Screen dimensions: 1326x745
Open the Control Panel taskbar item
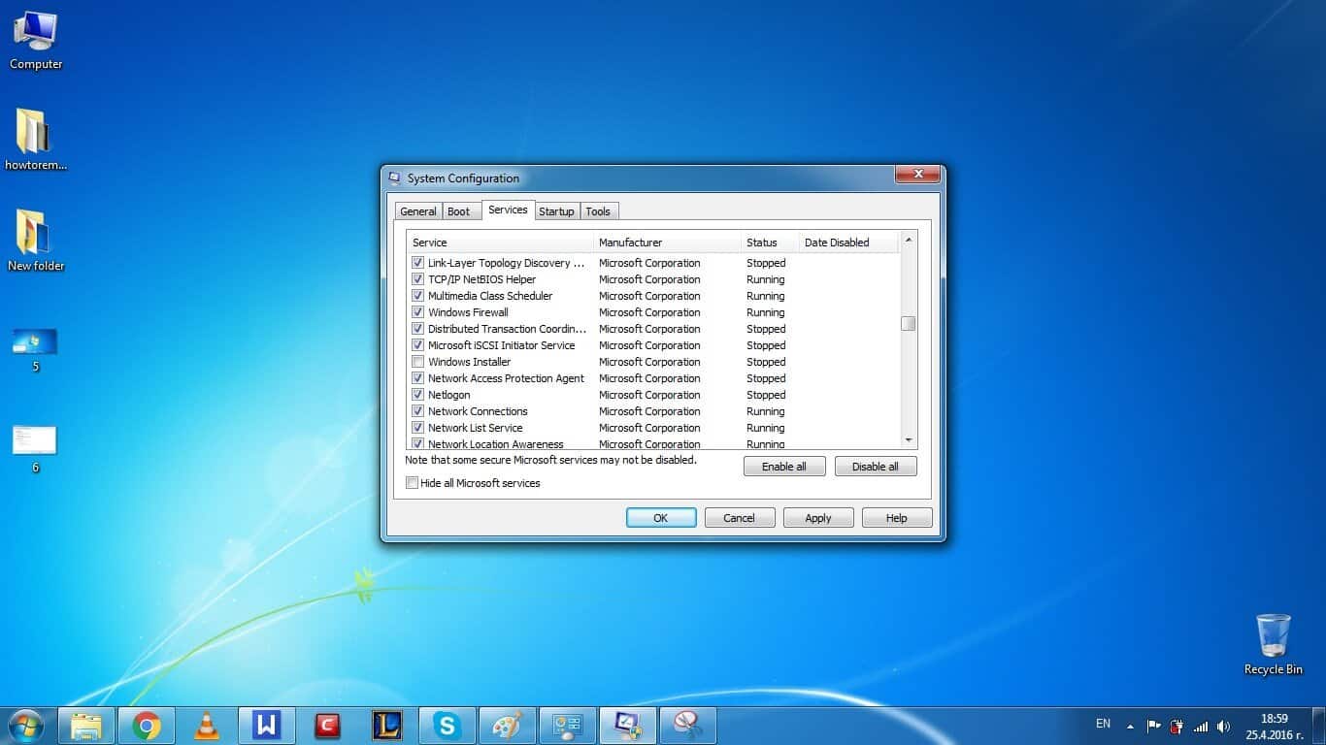point(568,726)
